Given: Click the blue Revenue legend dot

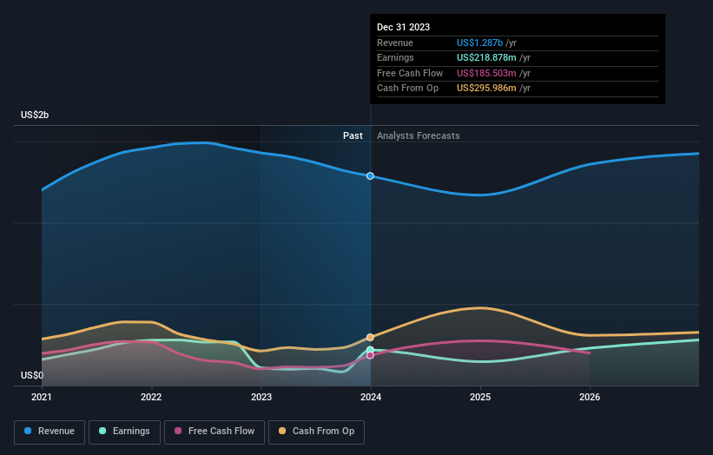Looking at the screenshot, I should click(28, 431).
